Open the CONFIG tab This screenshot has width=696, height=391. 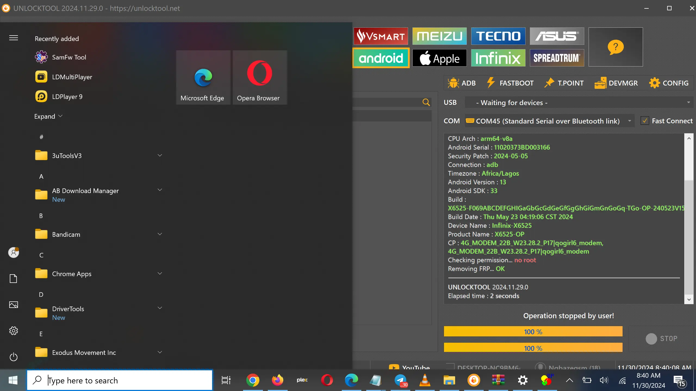pos(669,83)
